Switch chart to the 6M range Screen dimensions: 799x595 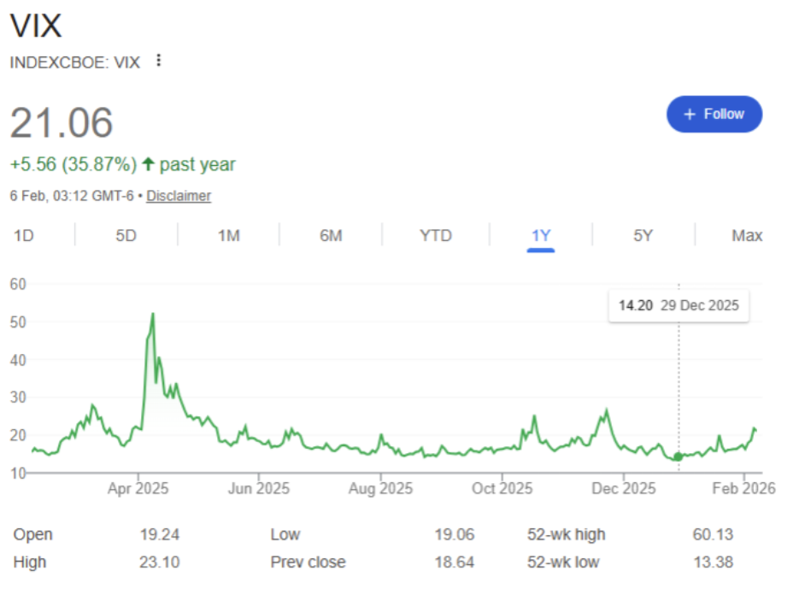pos(331,236)
